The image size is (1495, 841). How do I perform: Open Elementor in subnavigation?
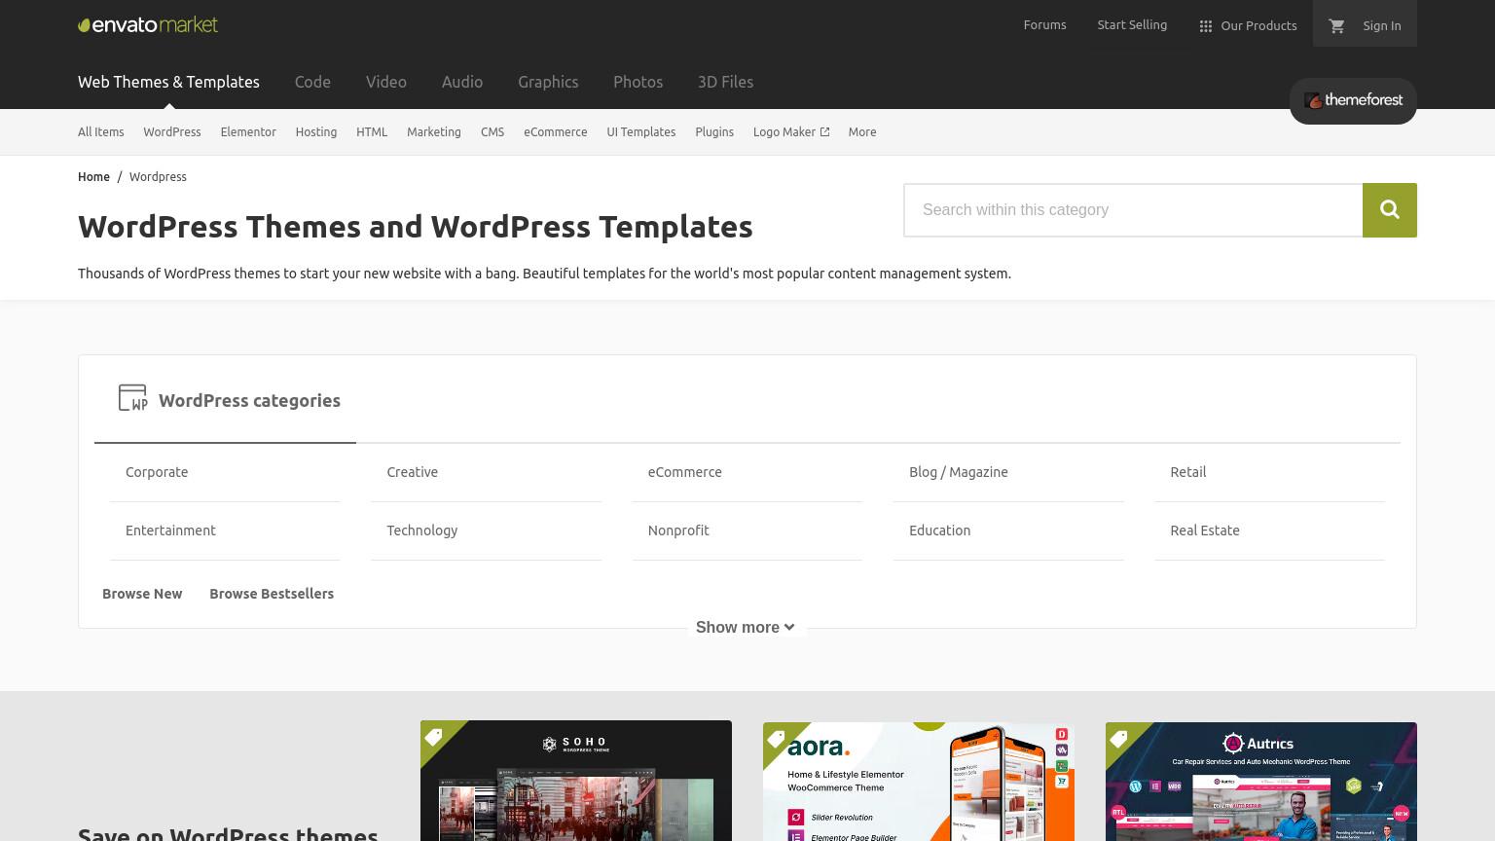[x=248, y=132]
